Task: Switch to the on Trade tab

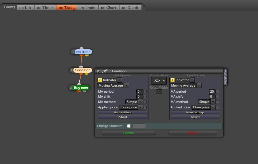Action: pyautogui.click(x=87, y=8)
